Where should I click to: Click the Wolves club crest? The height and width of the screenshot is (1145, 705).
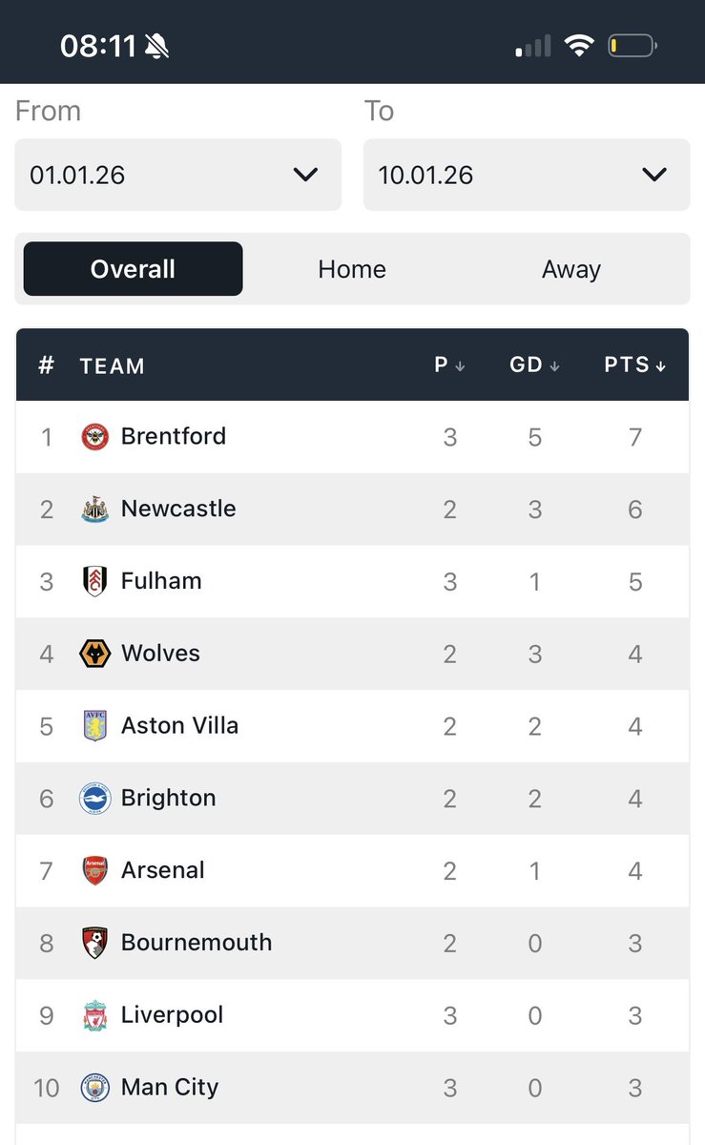(x=95, y=654)
